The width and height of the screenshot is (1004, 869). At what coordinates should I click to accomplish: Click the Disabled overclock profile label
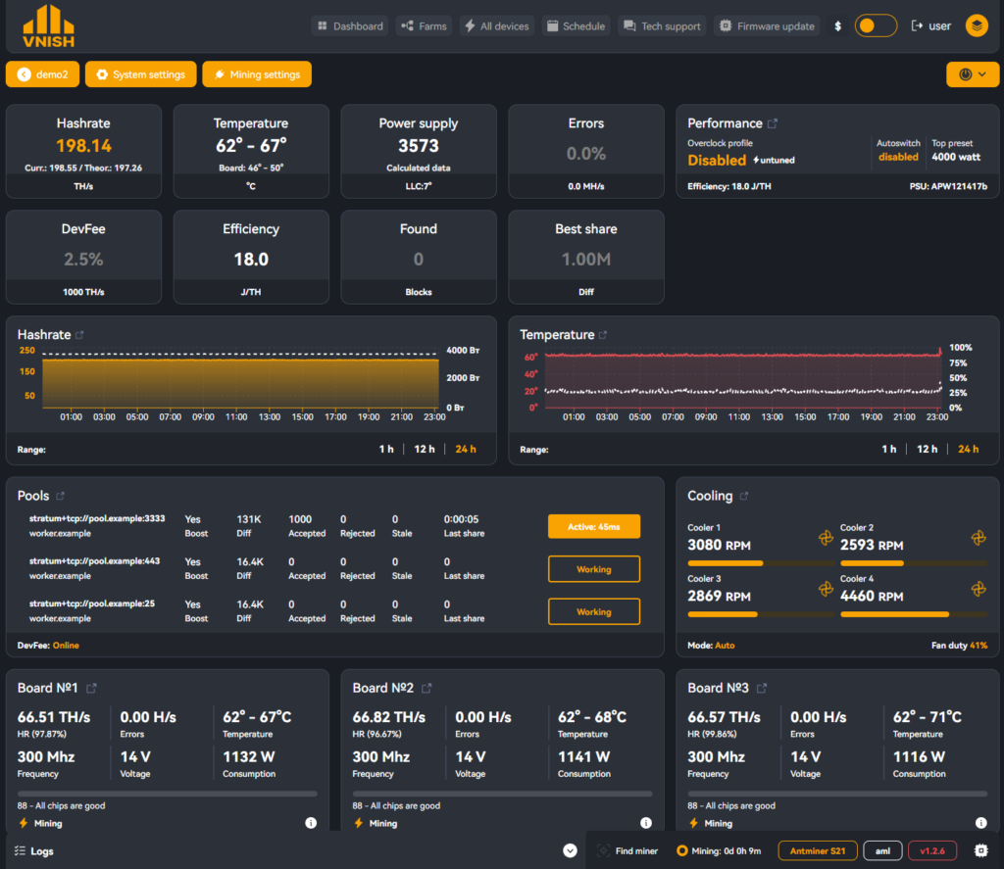tap(717, 160)
